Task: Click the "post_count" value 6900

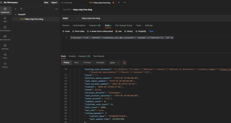Action: coord(103,107)
